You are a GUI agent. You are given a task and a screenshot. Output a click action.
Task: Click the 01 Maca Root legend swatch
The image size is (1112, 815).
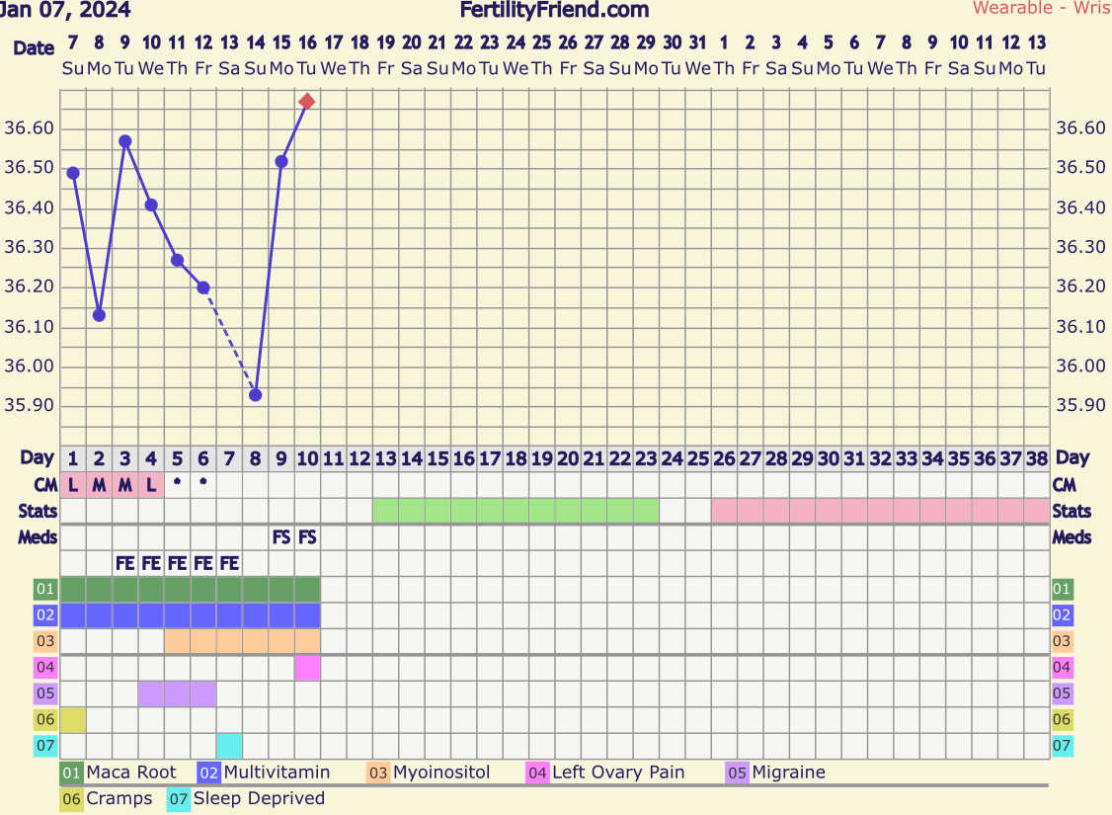pos(72,773)
